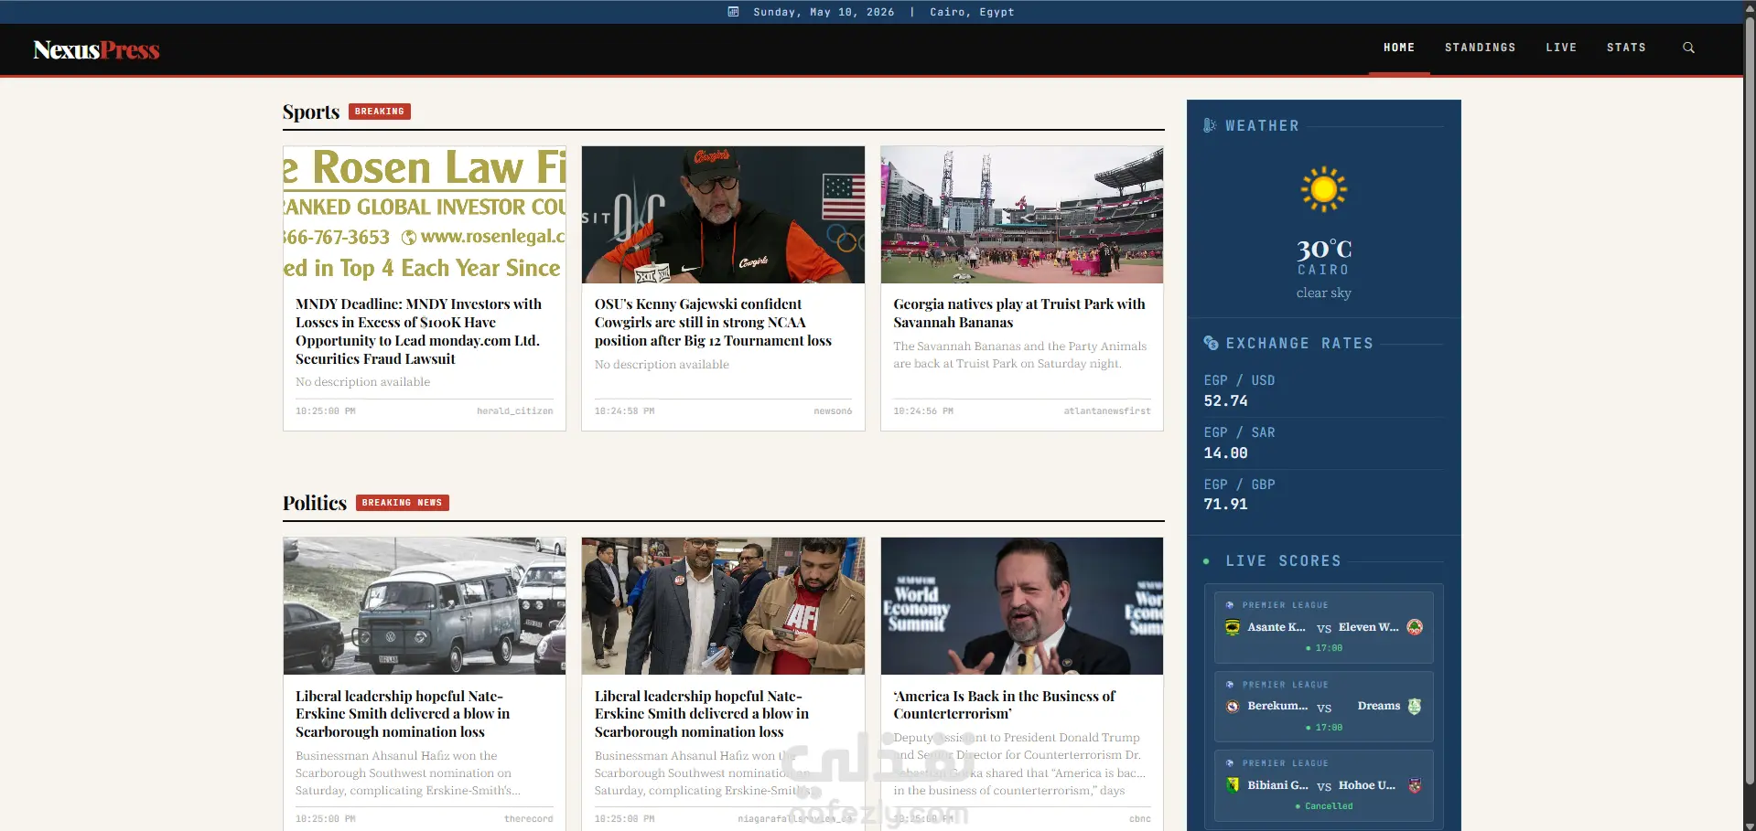Click the 'Dreams' team name
The height and width of the screenshot is (831, 1756).
(x=1379, y=706)
